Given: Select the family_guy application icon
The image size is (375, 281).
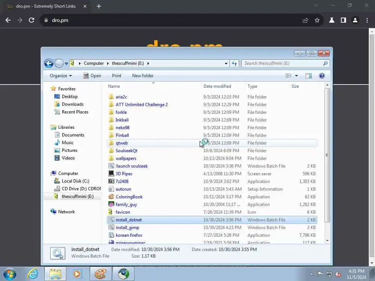Looking at the screenshot, I should click(111, 204).
